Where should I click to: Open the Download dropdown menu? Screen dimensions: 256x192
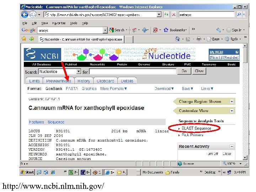click(164, 89)
